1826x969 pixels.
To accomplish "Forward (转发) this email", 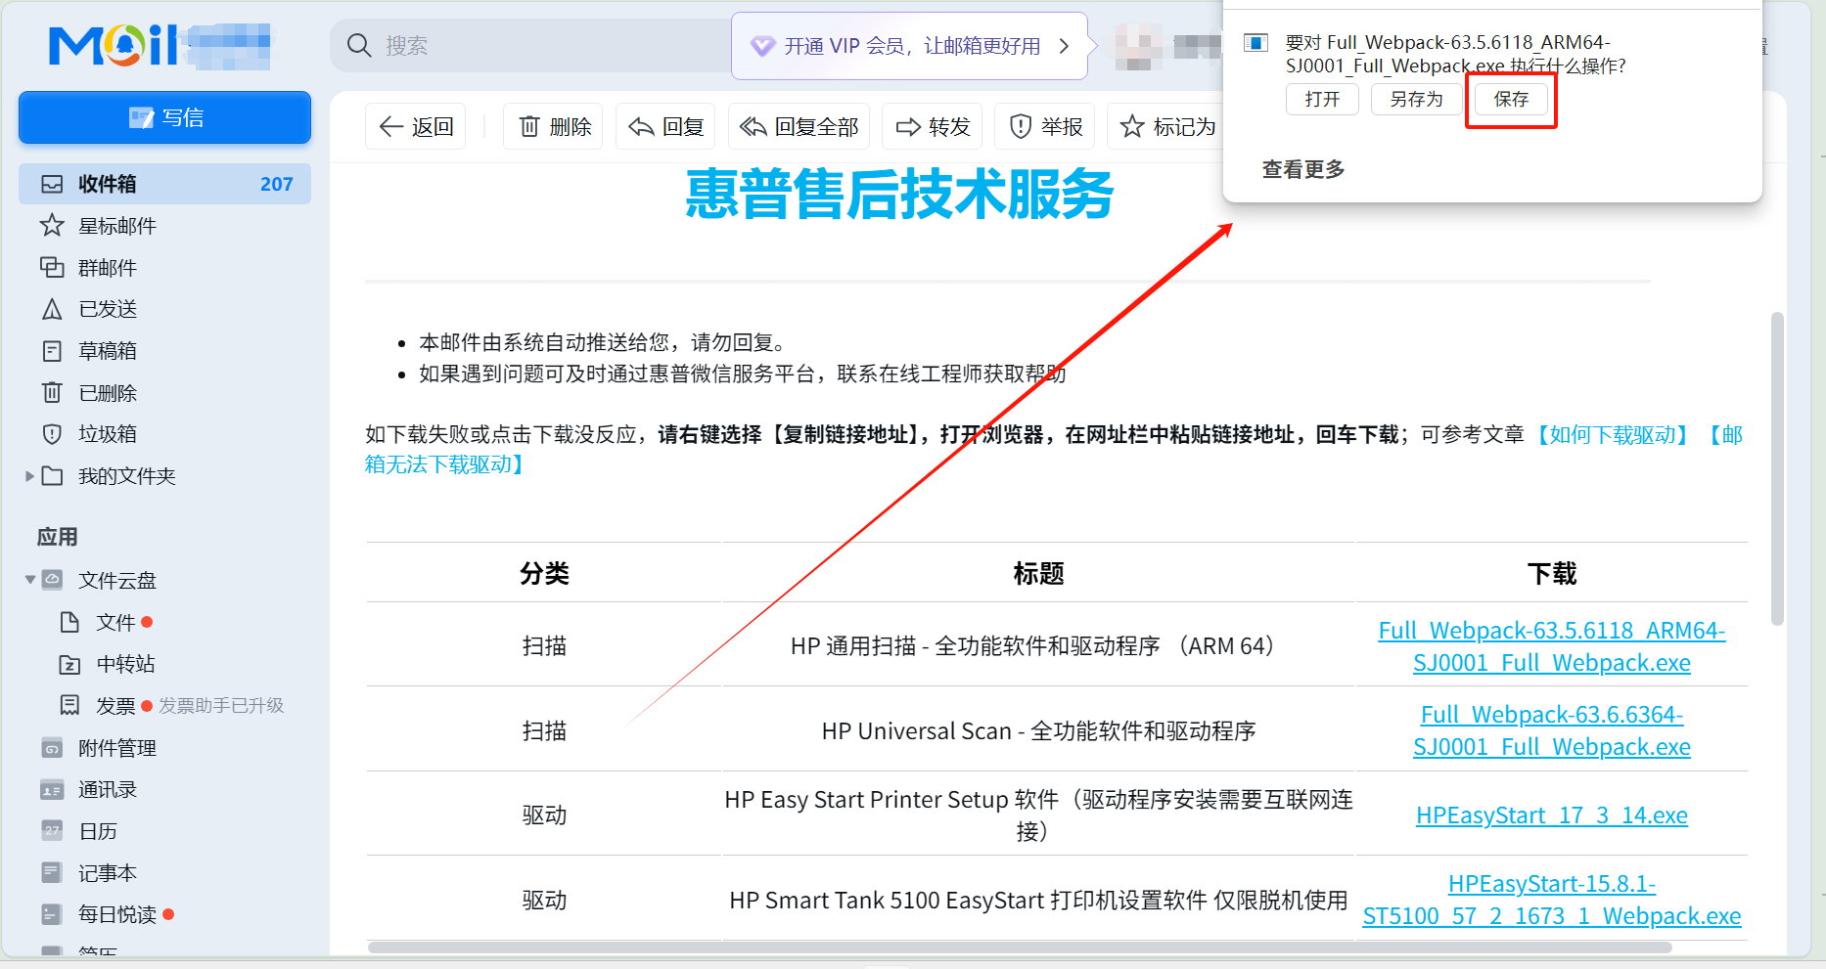I will coord(933,127).
